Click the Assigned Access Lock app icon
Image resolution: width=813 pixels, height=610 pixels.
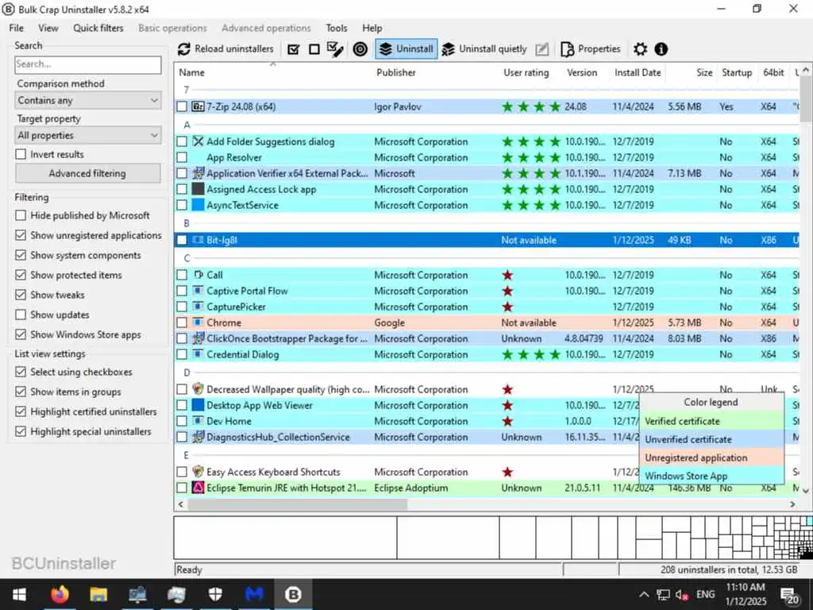198,189
